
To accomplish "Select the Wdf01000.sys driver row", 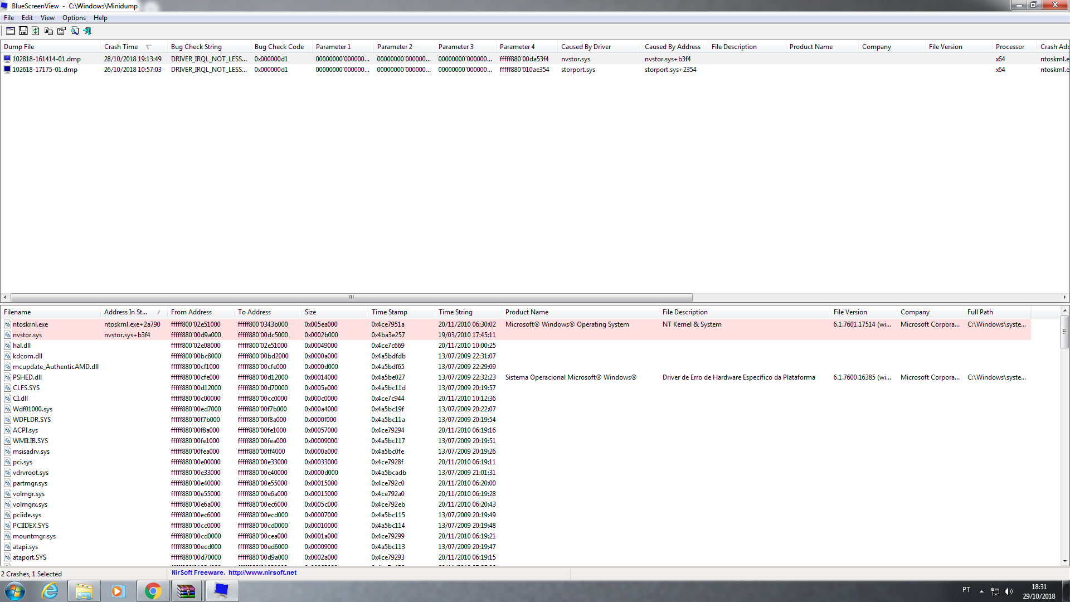I will pyautogui.click(x=515, y=409).
